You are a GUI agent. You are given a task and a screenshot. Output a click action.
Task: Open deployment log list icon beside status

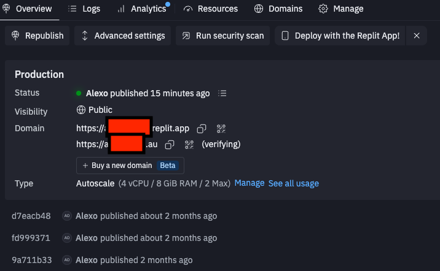tap(222, 93)
